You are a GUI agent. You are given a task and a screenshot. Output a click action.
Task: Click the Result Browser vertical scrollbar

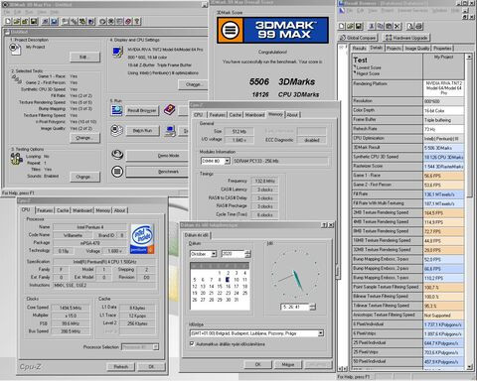pos(469,211)
